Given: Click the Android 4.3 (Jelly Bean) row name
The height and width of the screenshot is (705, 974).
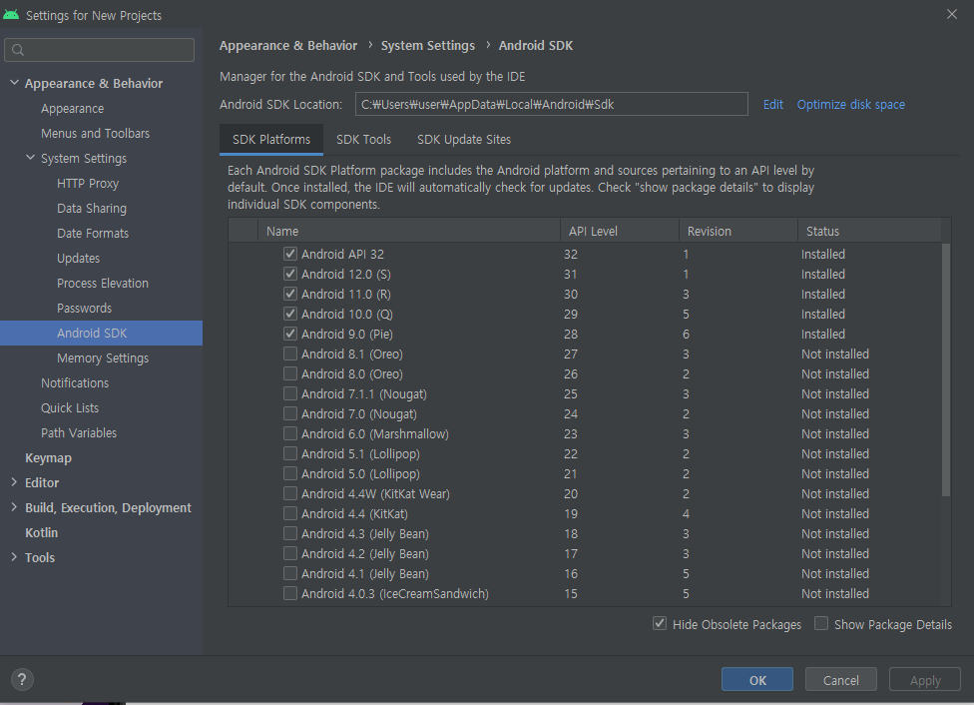Looking at the screenshot, I should (364, 533).
